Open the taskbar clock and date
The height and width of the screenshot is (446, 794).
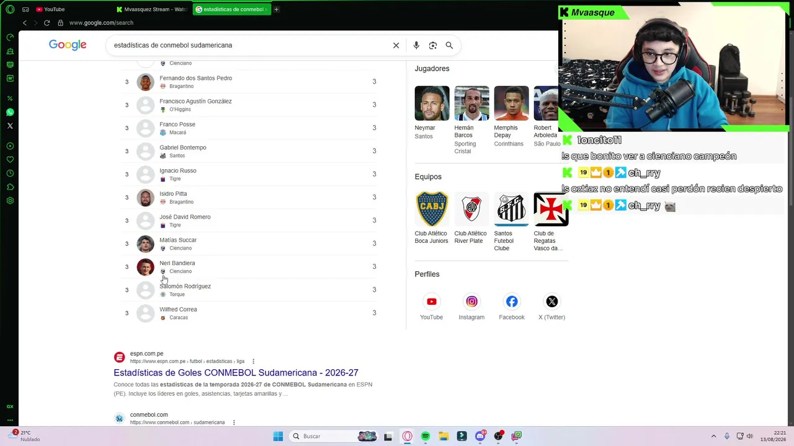tap(775, 436)
